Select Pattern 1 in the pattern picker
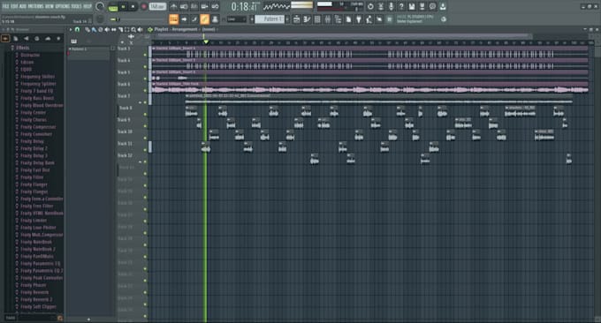Screen dimensions: 601x323 (x=89, y=49)
